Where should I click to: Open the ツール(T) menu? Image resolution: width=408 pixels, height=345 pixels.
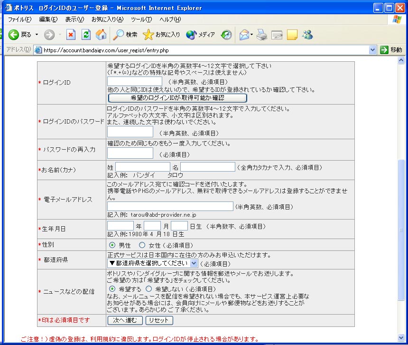pos(141,19)
